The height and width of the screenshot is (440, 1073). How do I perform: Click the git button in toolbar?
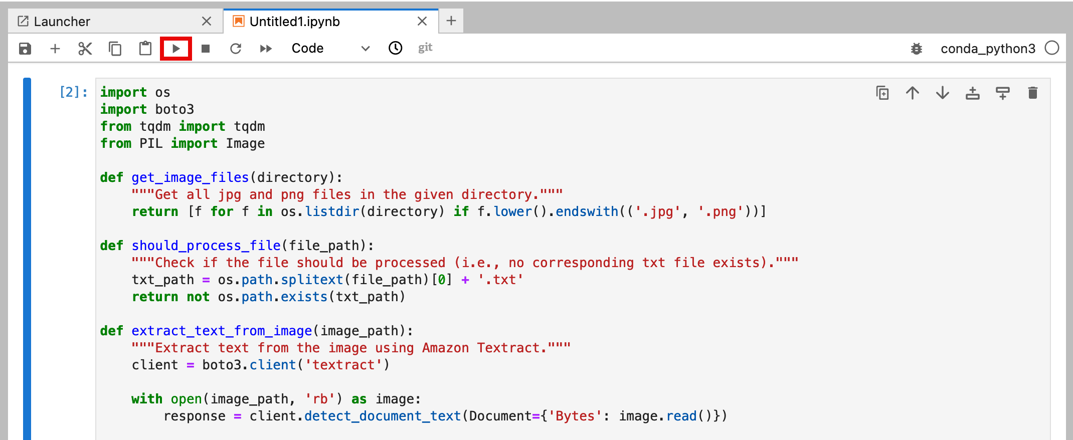tap(425, 48)
